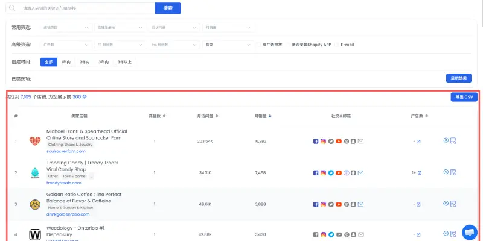Open the blue chat support bubble

[x=470, y=232]
